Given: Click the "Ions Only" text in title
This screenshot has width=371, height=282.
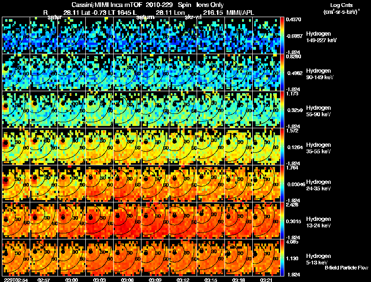Looking at the screenshot, I should [210, 5].
